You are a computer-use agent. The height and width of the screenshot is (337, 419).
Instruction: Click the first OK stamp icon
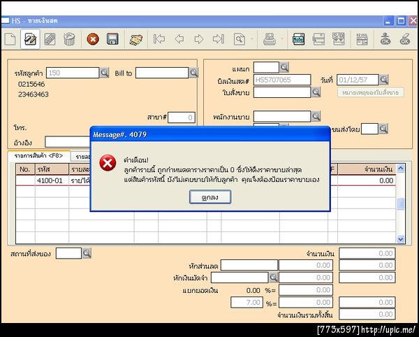click(385, 39)
